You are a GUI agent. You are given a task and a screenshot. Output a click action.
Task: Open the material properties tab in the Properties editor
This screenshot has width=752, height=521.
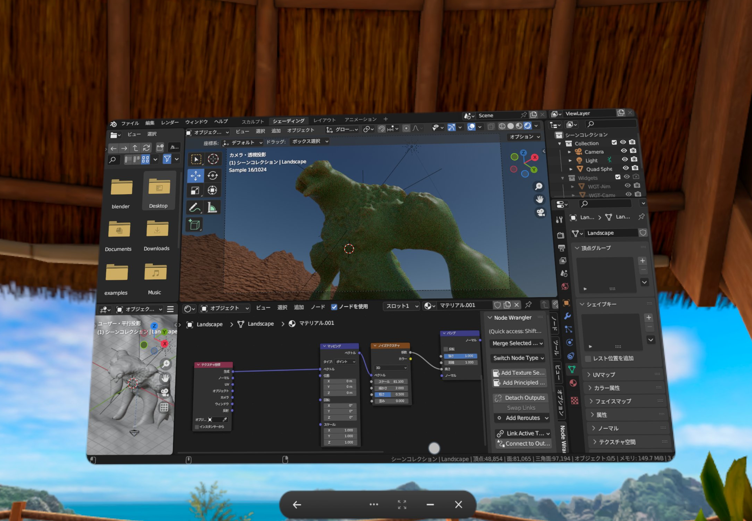[574, 383]
